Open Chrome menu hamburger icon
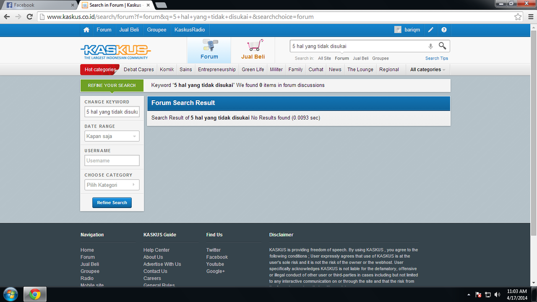Viewport: 537px width, 302px height. coord(531,17)
